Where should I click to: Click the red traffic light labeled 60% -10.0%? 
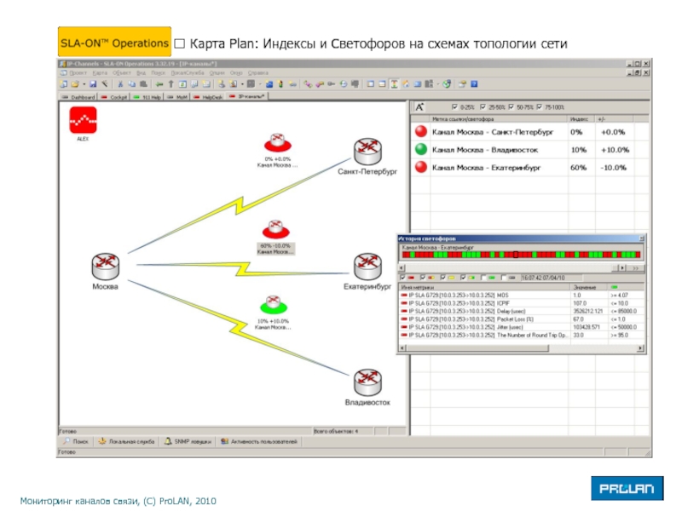tap(275, 229)
